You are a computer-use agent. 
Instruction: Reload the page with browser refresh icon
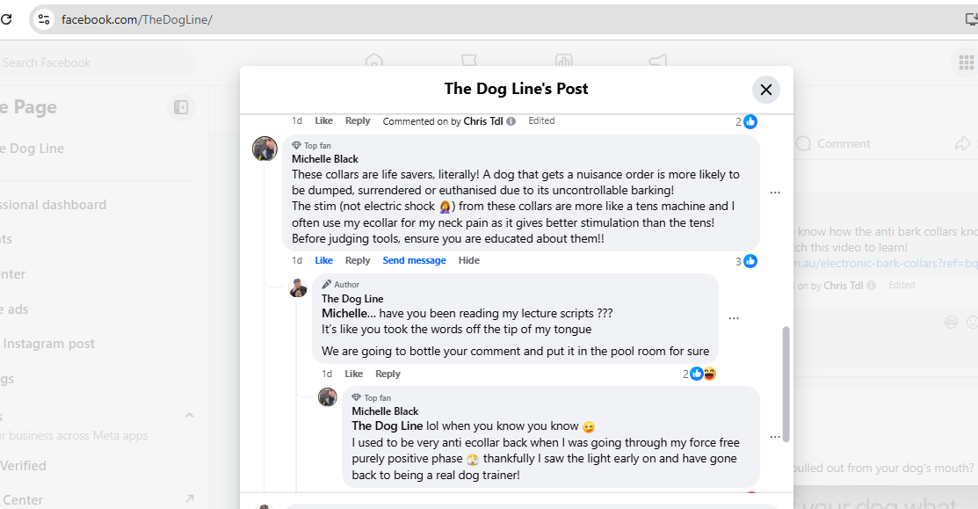(x=6, y=19)
